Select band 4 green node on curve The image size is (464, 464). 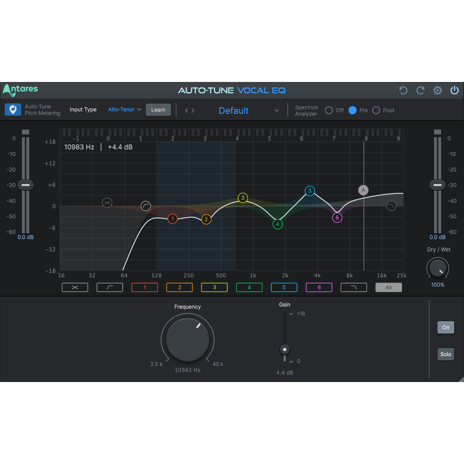click(x=277, y=224)
